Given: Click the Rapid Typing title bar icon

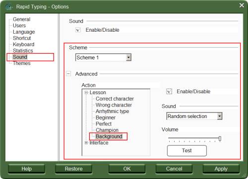Looking at the screenshot, I should [x=9, y=6].
